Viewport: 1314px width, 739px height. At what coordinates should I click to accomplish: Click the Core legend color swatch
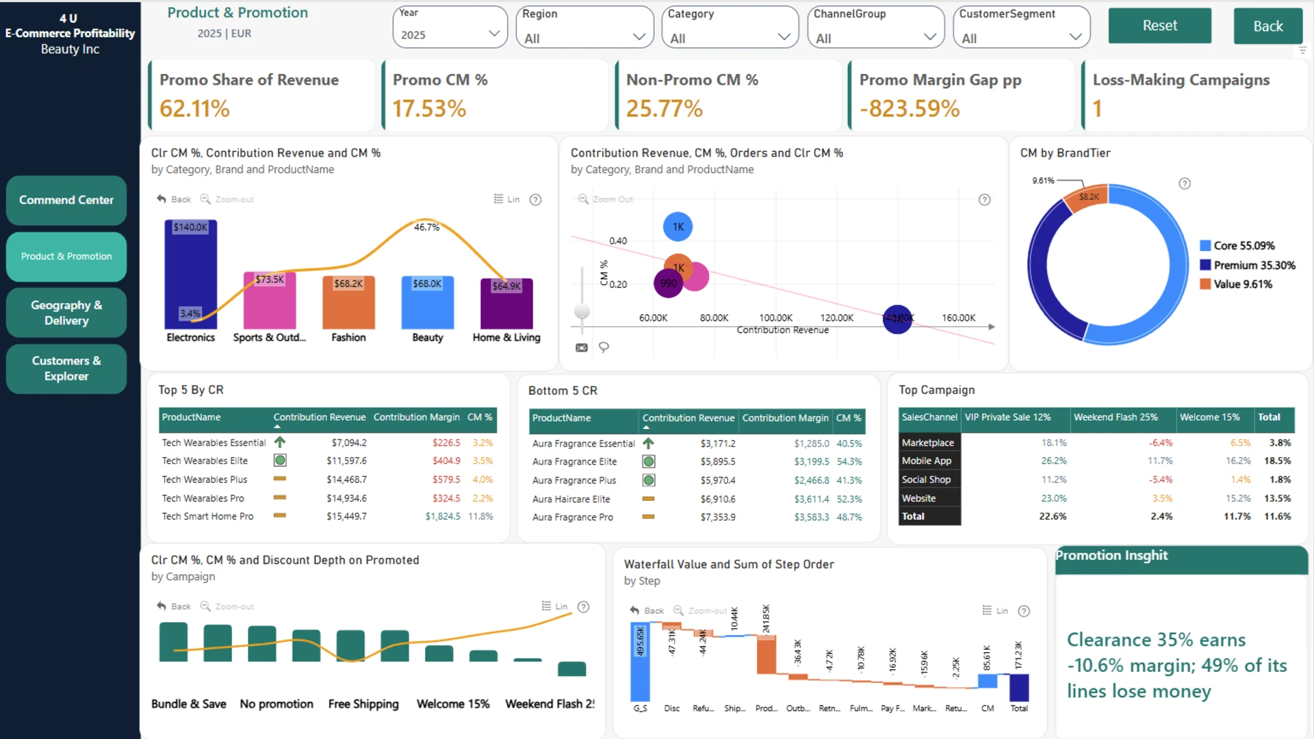pos(1205,246)
